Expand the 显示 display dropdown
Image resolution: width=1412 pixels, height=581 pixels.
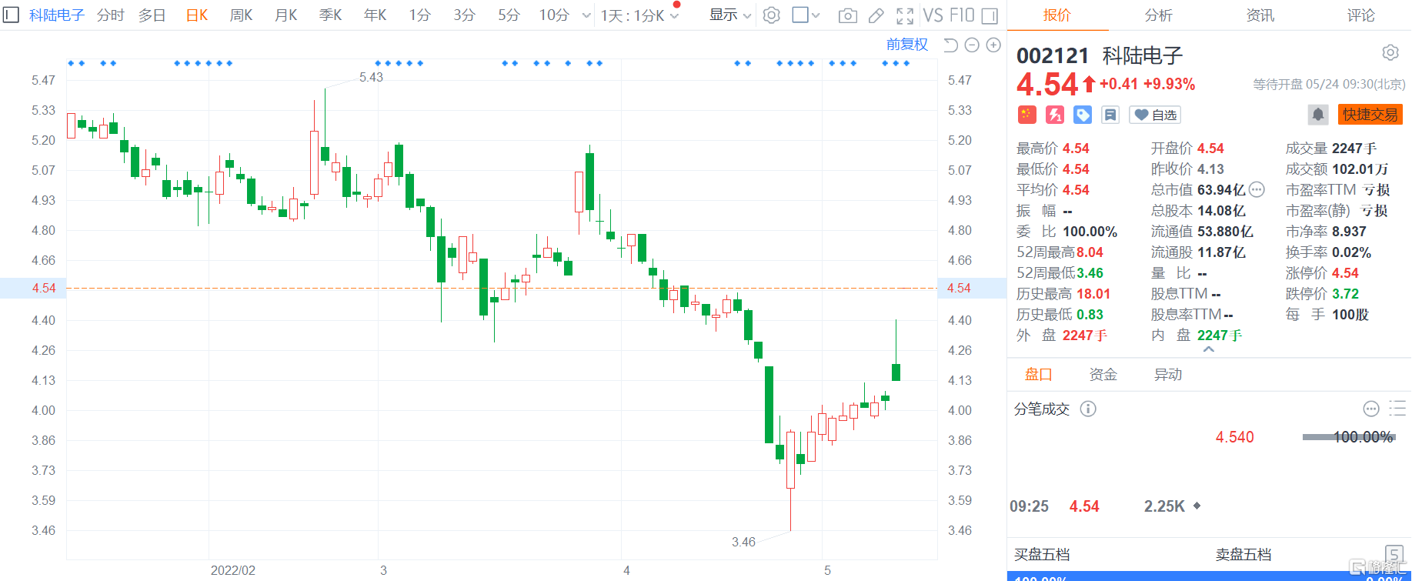coord(729,15)
